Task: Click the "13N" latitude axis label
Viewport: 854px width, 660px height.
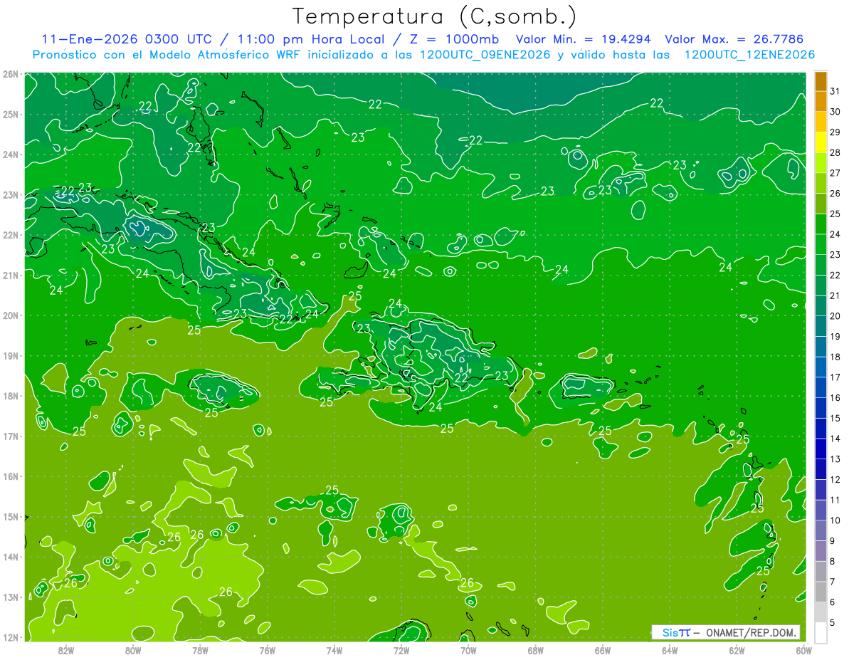Action: [10, 597]
